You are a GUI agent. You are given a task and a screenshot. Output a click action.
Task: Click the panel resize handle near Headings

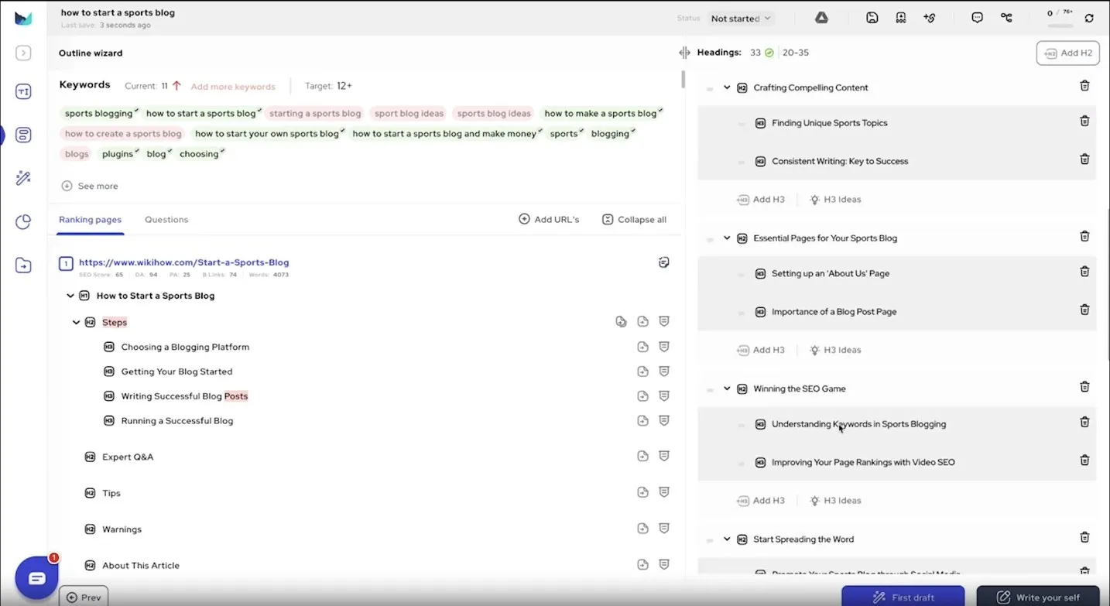[x=684, y=53]
